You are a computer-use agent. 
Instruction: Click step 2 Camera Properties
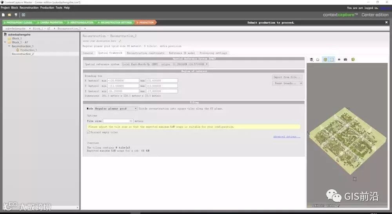pyautogui.click(x=50, y=22)
